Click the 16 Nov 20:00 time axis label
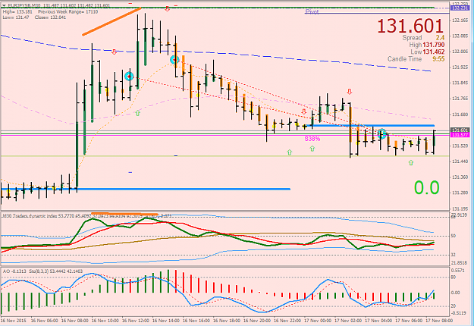 click(257, 320)
